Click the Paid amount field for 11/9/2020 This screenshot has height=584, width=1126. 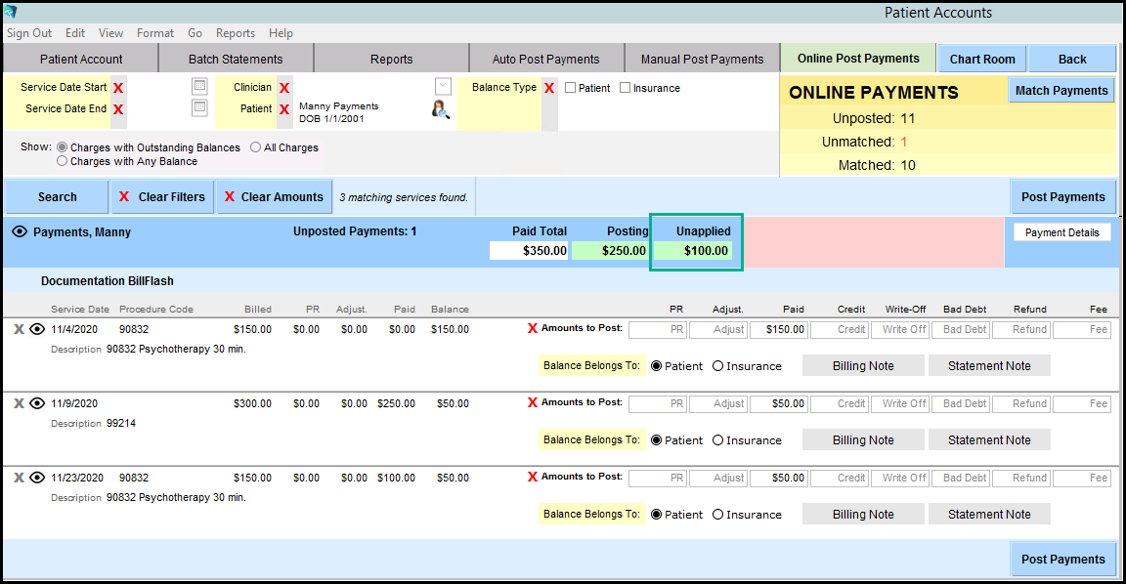[778, 403]
